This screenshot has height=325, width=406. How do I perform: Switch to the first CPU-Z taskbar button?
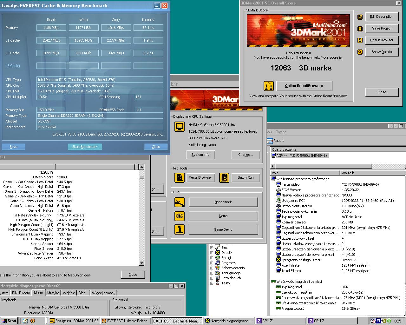coord(280,321)
